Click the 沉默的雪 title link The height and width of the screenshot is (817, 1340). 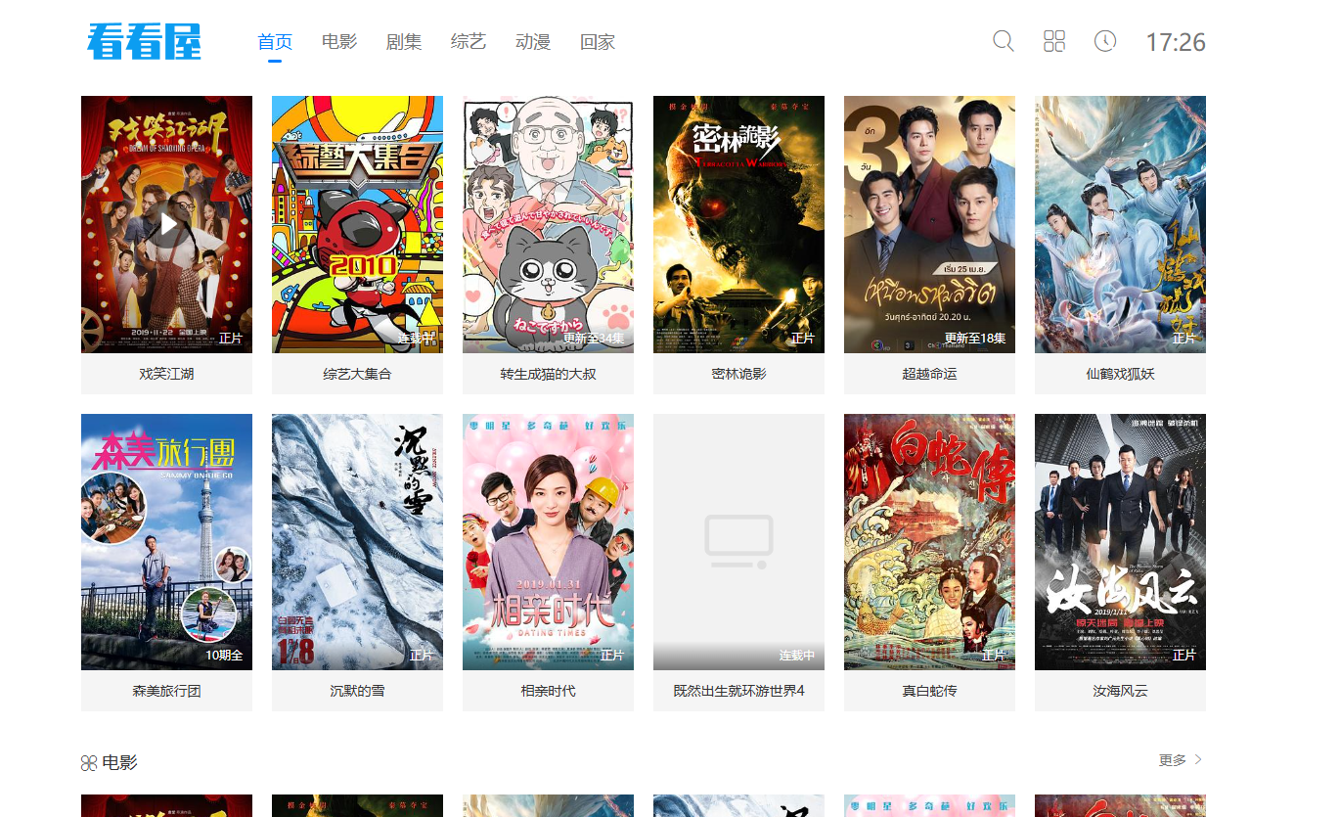tap(357, 691)
